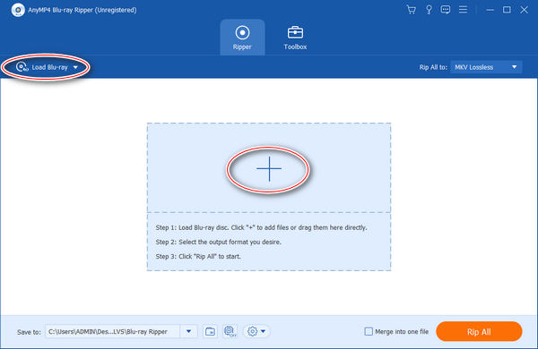Switch to the Ripper tab
This screenshot has width=538, height=349.
coord(242,38)
